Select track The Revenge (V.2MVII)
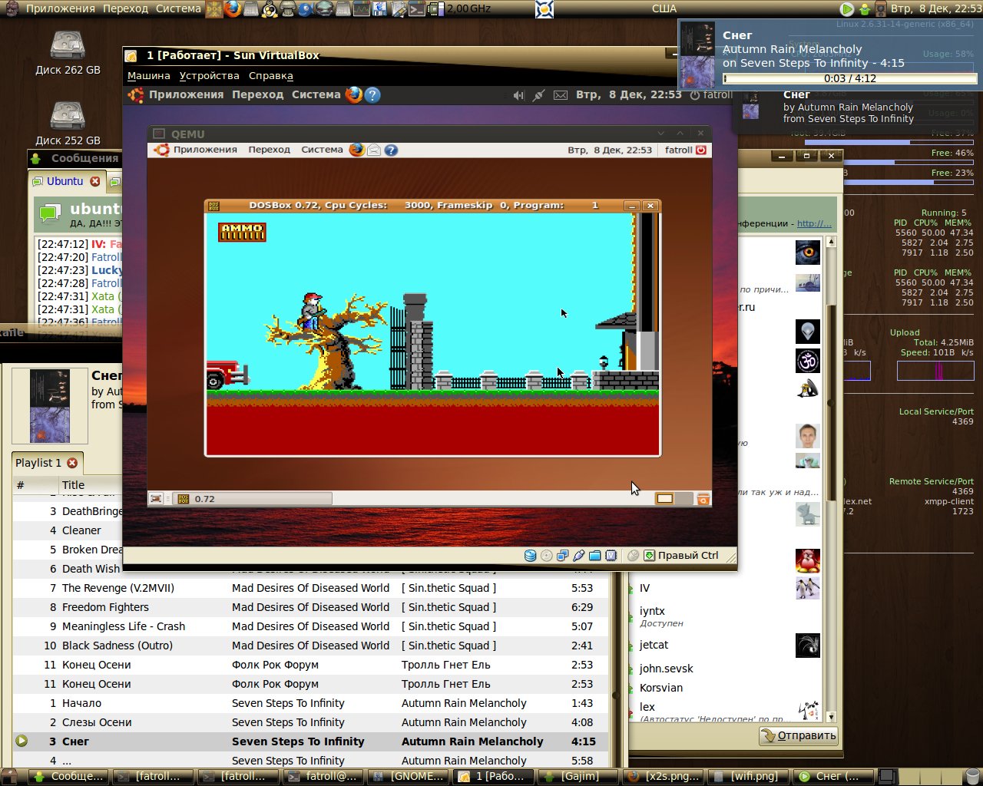 pos(310,588)
